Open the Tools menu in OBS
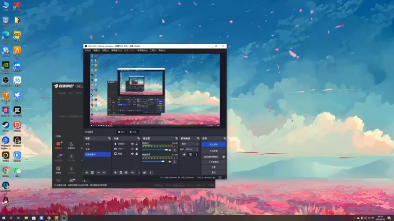Viewport: 394px width, 221px height. [x=153, y=51]
